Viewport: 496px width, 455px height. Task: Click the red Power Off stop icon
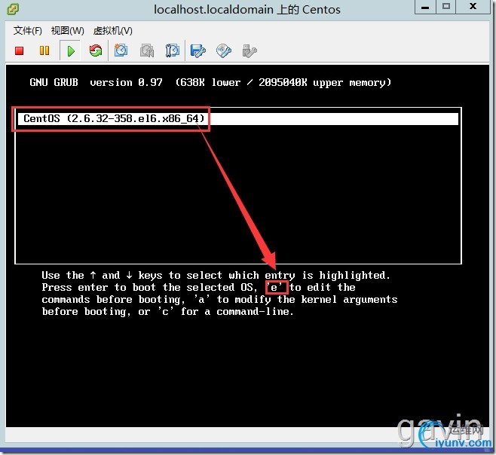[x=20, y=50]
